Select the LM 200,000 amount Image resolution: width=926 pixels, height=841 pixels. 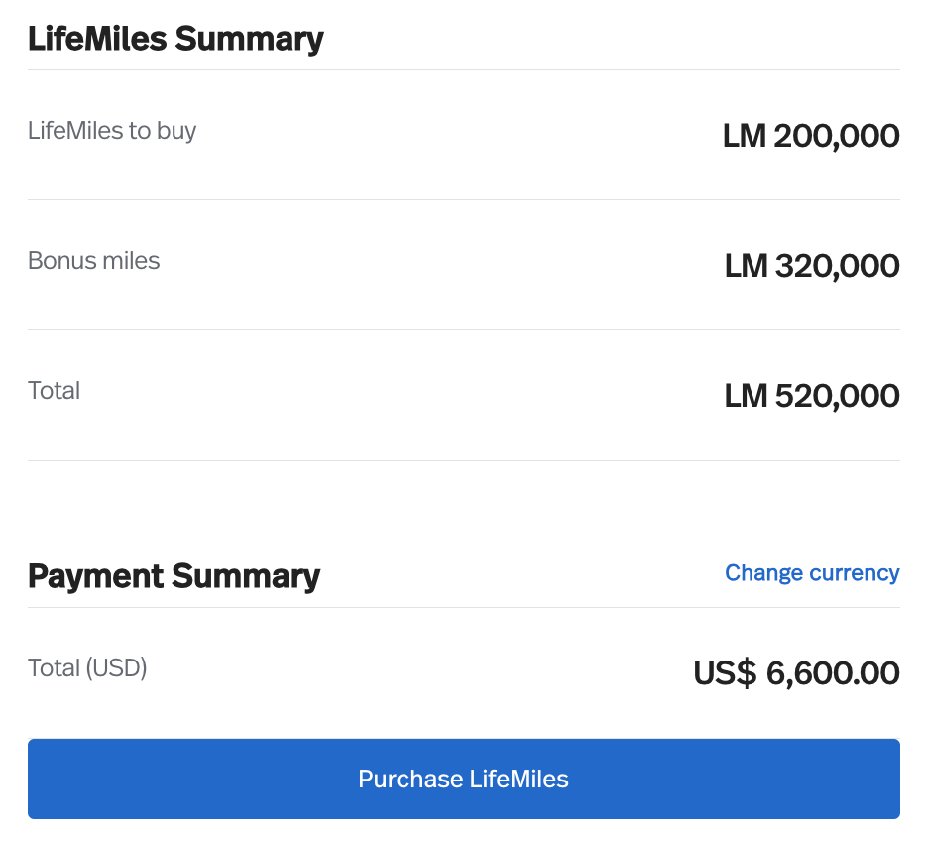811,135
